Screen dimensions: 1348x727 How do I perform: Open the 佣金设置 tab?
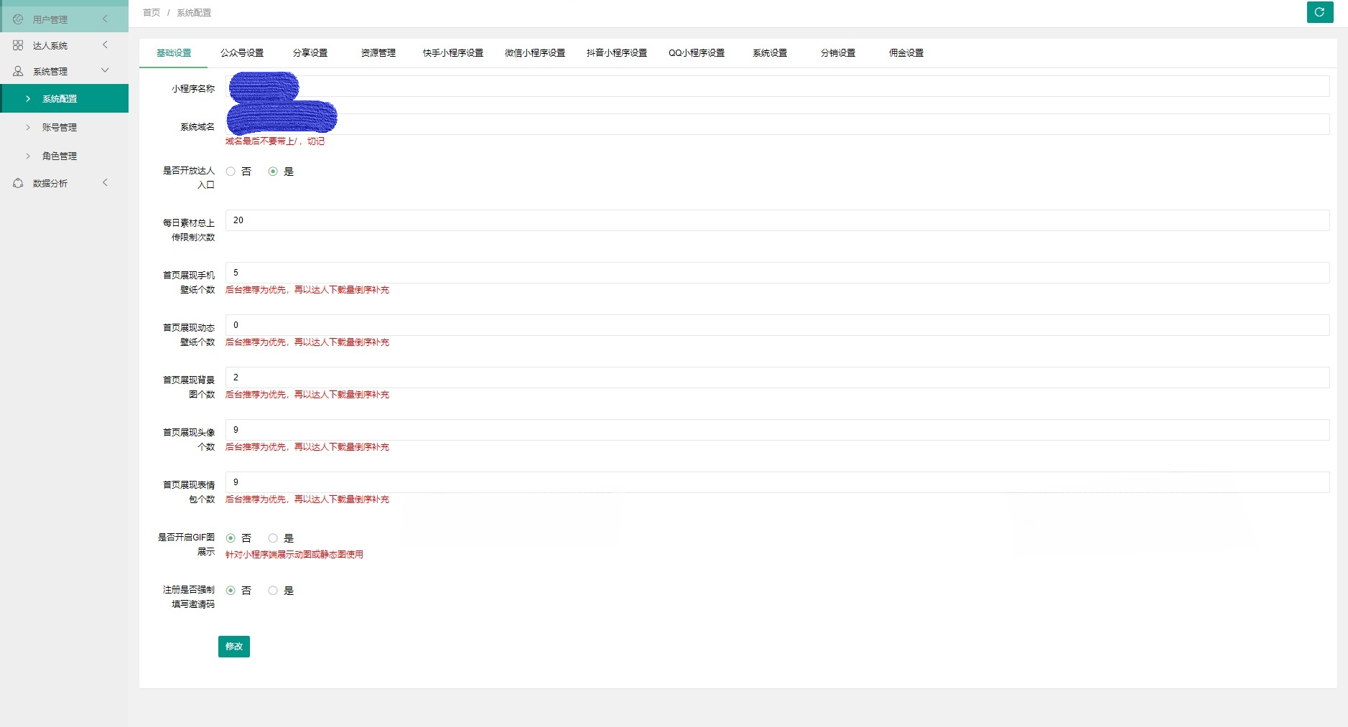(x=906, y=52)
